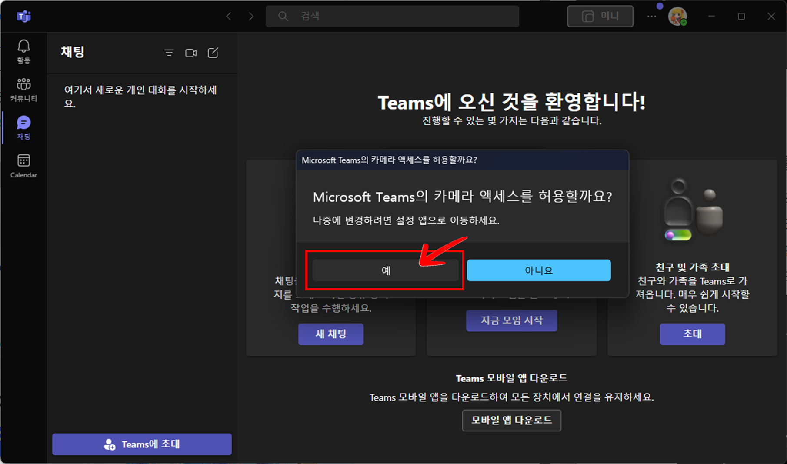
Task: Click the filter icon above the chat list
Action: (169, 53)
